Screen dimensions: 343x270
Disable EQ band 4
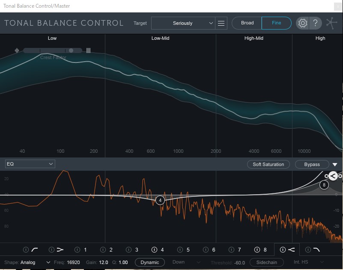[x=154, y=249]
